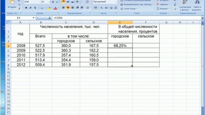The width and height of the screenshot is (205, 115).
Task: Open Clipboard (Буфер обмена) dialog launcher
Action: point(21,13)
